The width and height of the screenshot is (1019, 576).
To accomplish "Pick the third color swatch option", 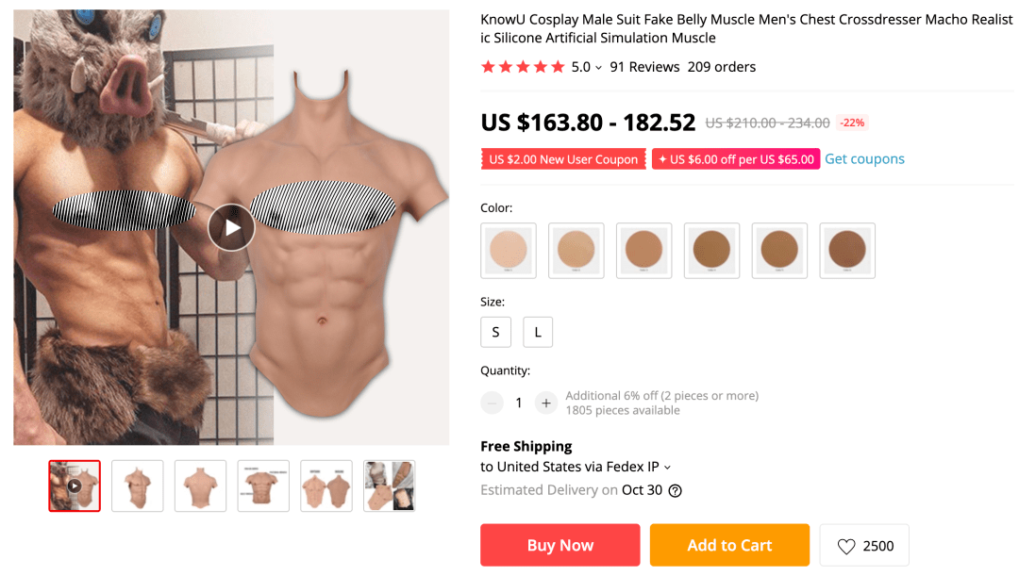I will 644,251.
